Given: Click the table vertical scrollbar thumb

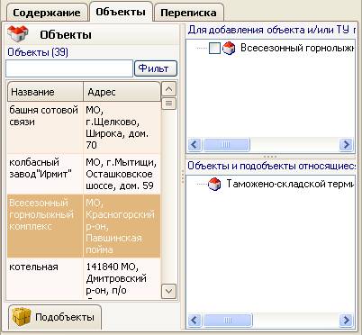Looking at the screenshot, I should click(168, 104).
